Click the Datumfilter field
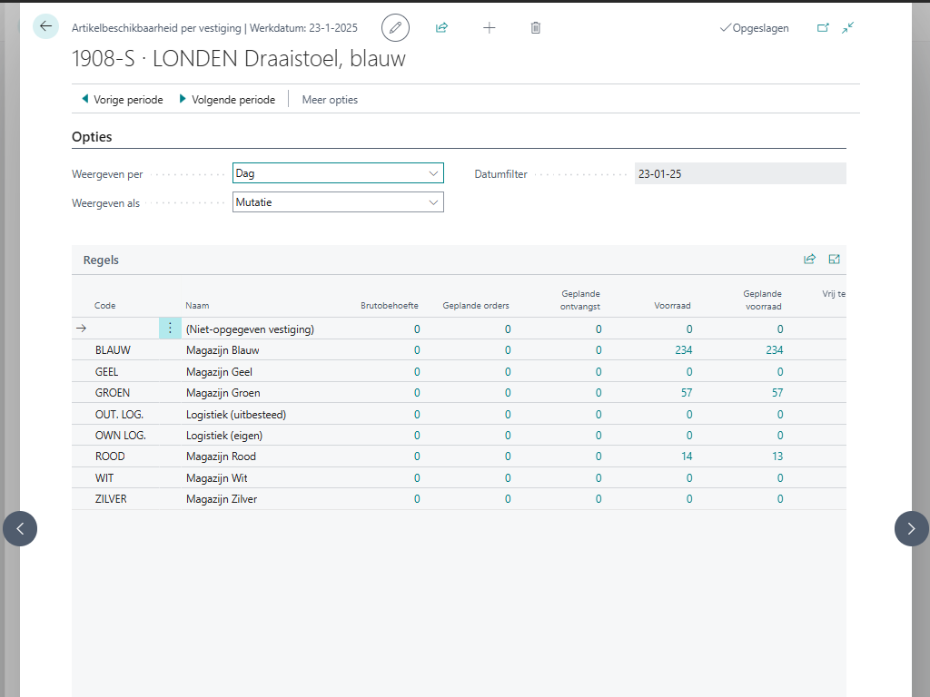 (x=739, y=173)
